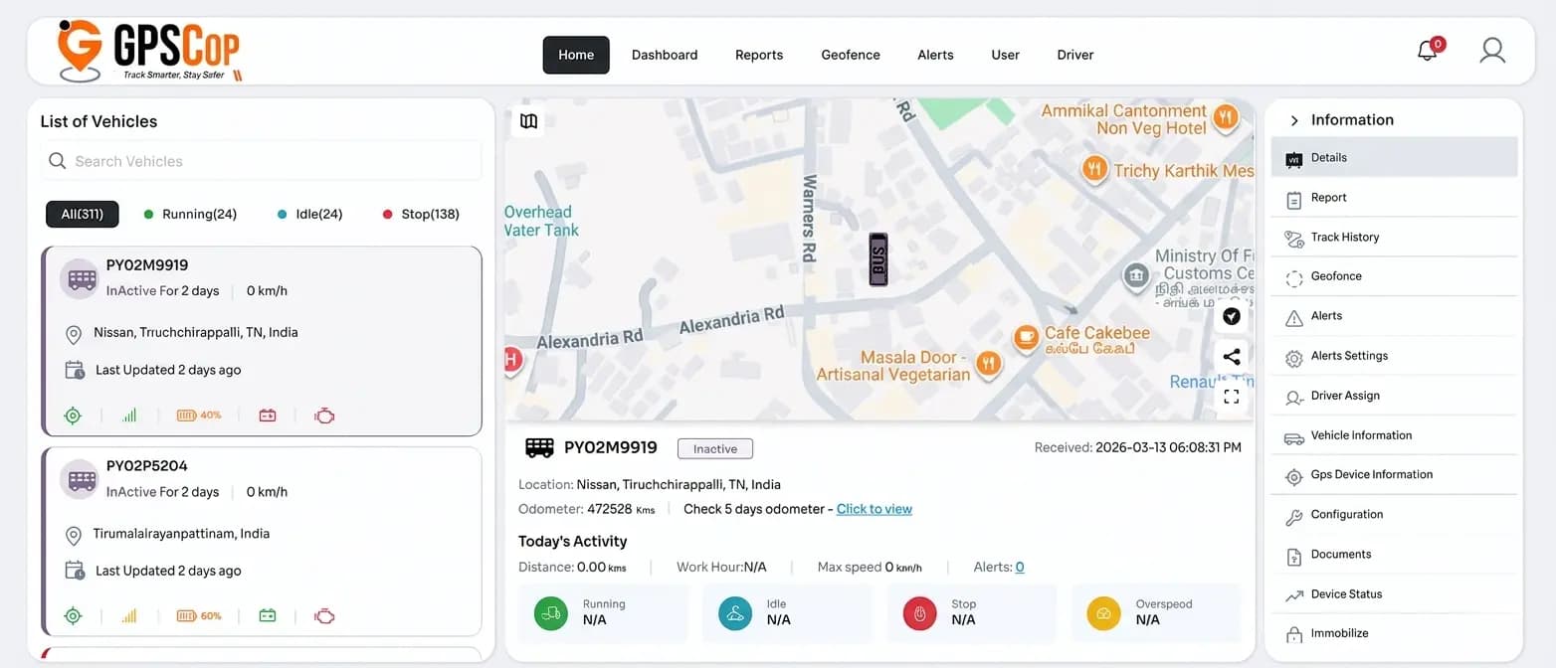Click engine icon on PY02P5204 card
This screenshot has height=668, width=1556.
tap(324, 616)
